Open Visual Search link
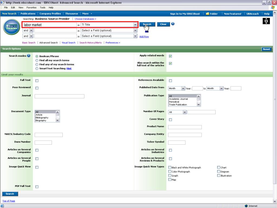Image resolution: width=277 pixels, height=208 pixels. coord(68,43)
